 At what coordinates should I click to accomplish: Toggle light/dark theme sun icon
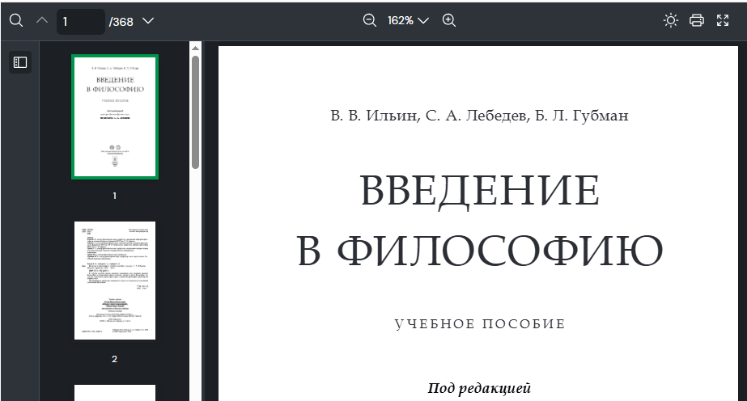click(x=671, y=20)
